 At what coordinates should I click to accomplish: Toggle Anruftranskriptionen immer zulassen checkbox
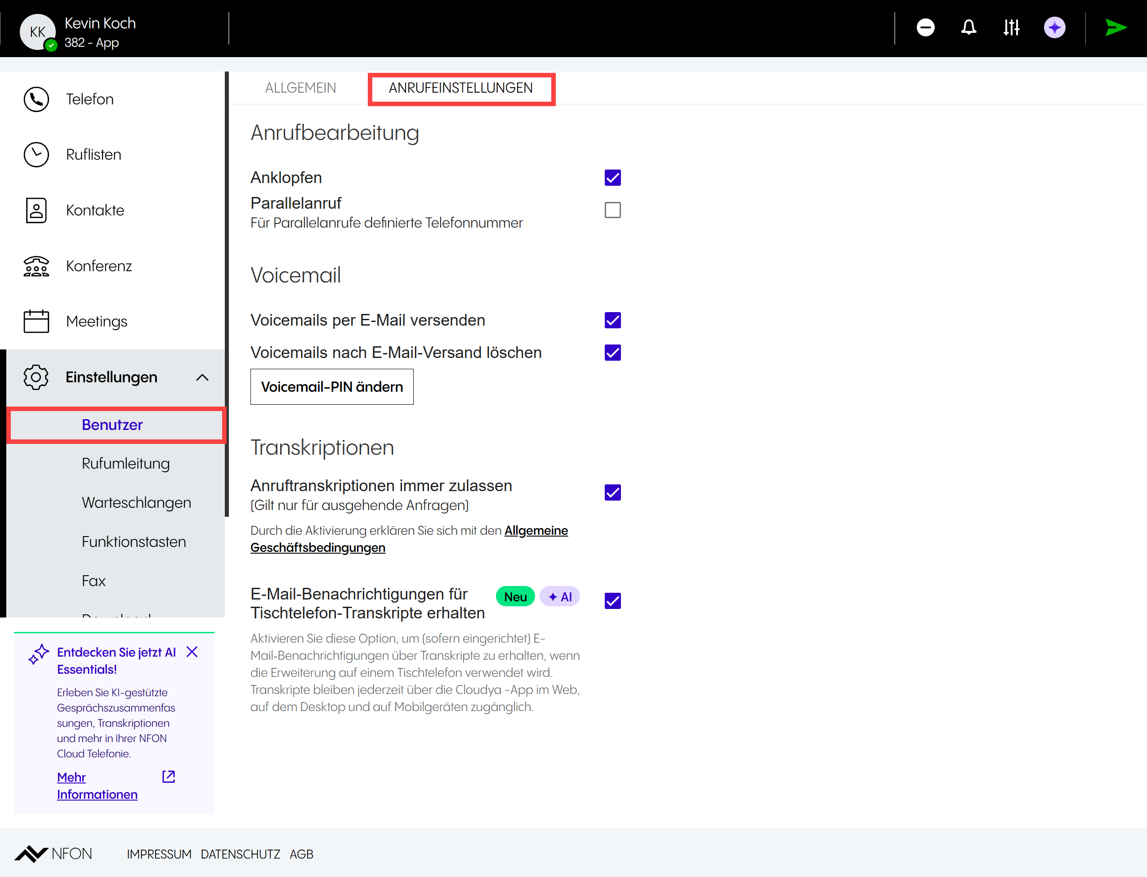[613, 492]
